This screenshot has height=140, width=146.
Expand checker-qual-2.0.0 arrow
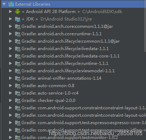coord(11,101)
